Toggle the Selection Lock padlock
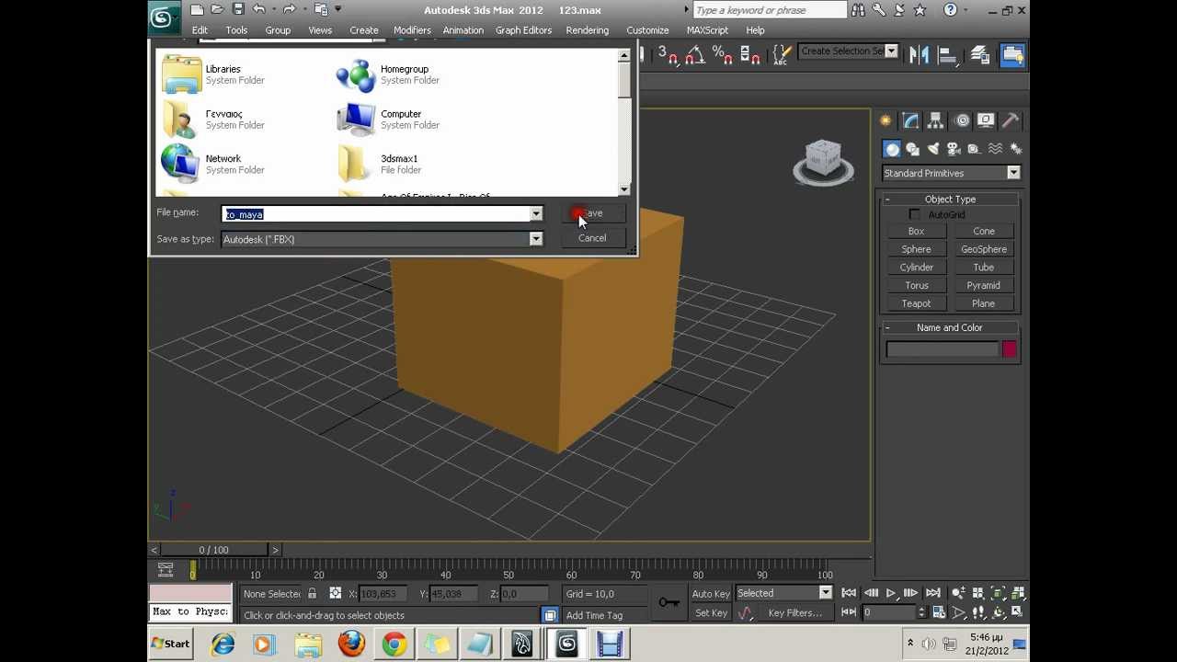Viewport: 1177px width, 662px height. pos(312,594)
